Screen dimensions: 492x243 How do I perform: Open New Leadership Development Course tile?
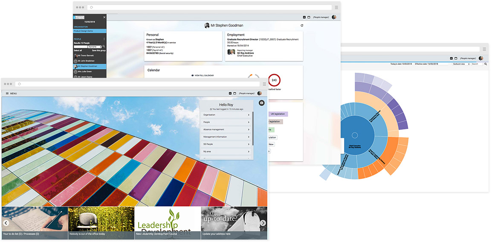168,223
